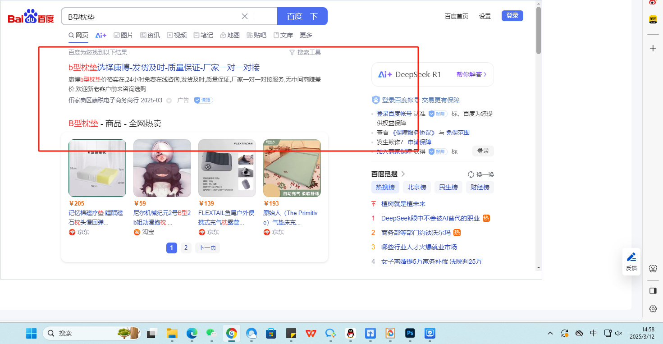
Task: Open the screenshot scissors tool in sidebar
Action: point(653,269)
